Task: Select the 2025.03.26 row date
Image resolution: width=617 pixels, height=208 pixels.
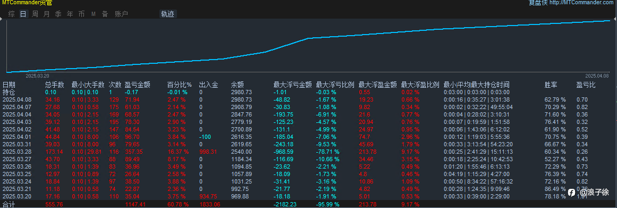Action: click(17, 167)
